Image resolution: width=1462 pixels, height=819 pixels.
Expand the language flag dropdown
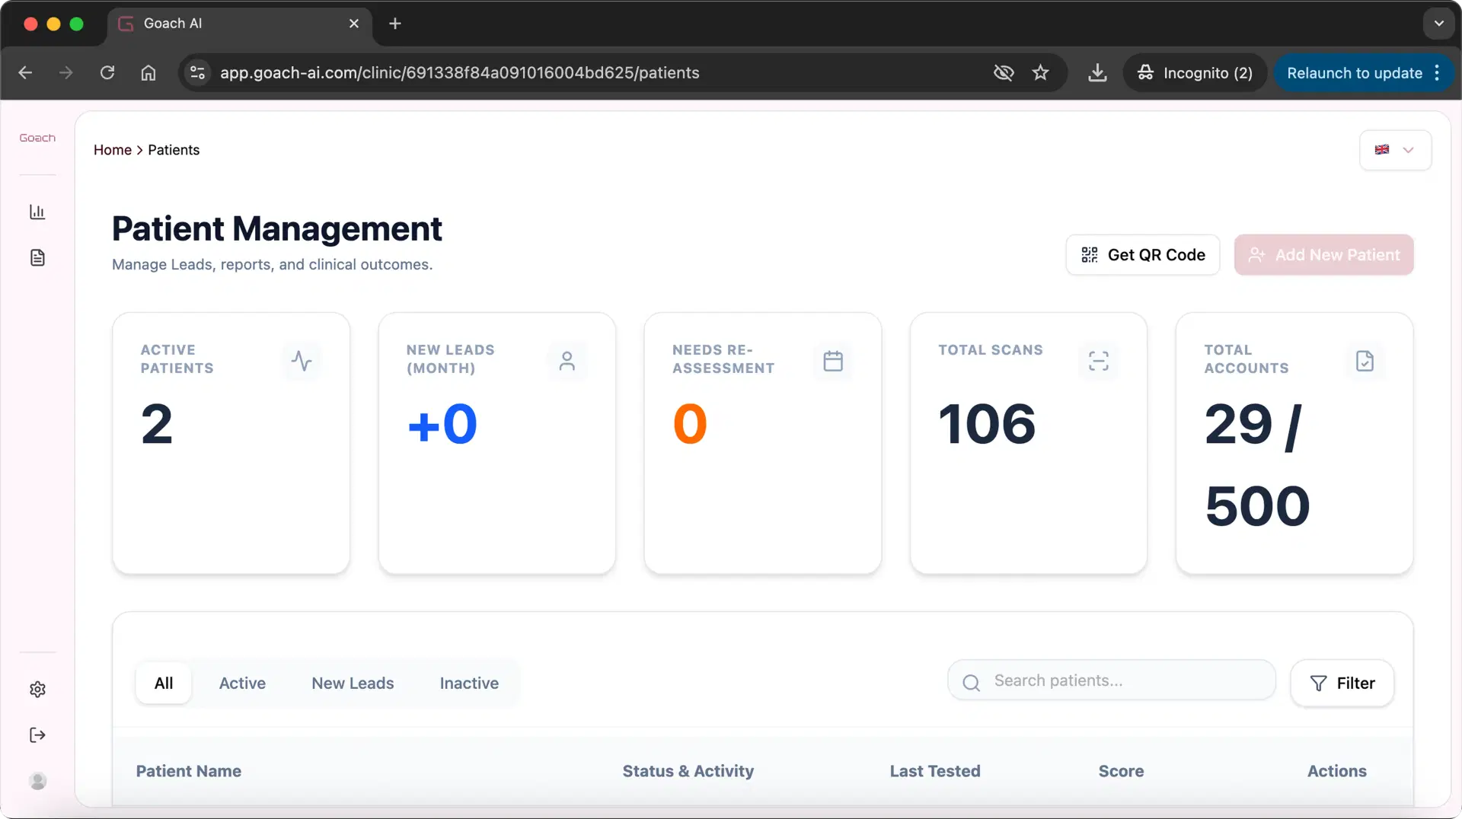[1395, 150]
